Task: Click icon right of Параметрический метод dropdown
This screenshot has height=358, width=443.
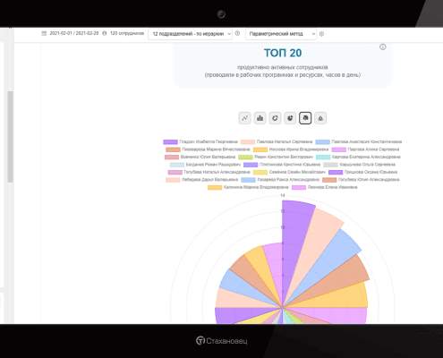Action: pyautogui.click(x=321, y=34)
